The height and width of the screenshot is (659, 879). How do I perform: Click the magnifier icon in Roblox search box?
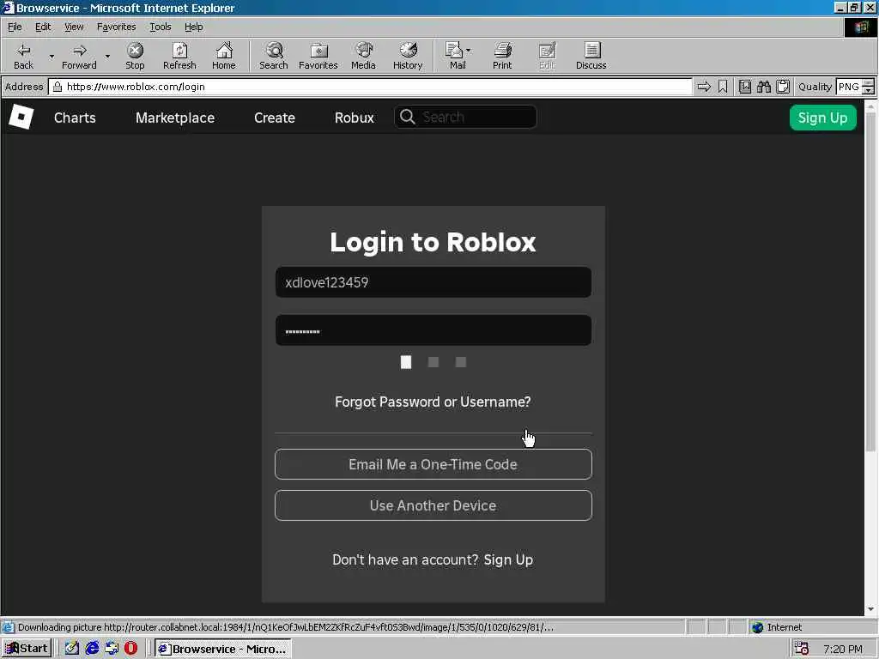tap(408, 117)
